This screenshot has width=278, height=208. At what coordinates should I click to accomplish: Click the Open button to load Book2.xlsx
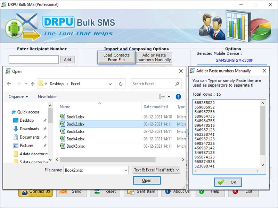click(147, 181)
